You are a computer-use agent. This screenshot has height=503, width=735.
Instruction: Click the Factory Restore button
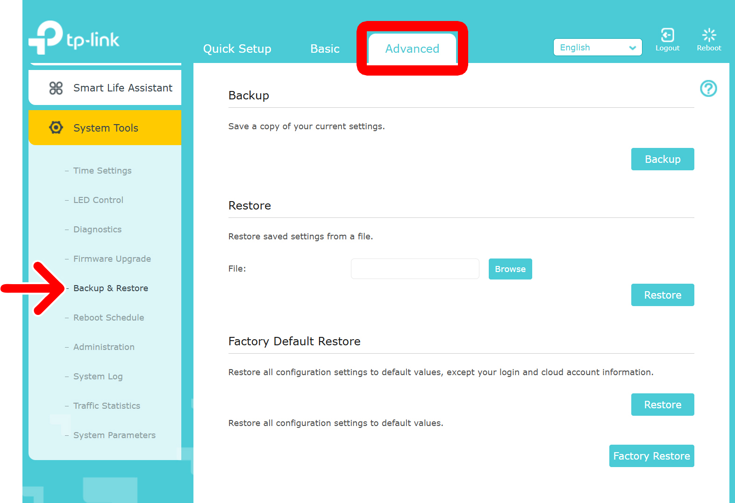tap(651, 456)
